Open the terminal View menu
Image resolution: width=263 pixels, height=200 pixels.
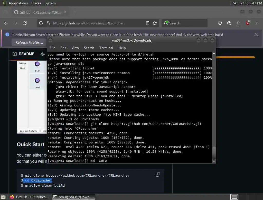[x=75, y=48]
